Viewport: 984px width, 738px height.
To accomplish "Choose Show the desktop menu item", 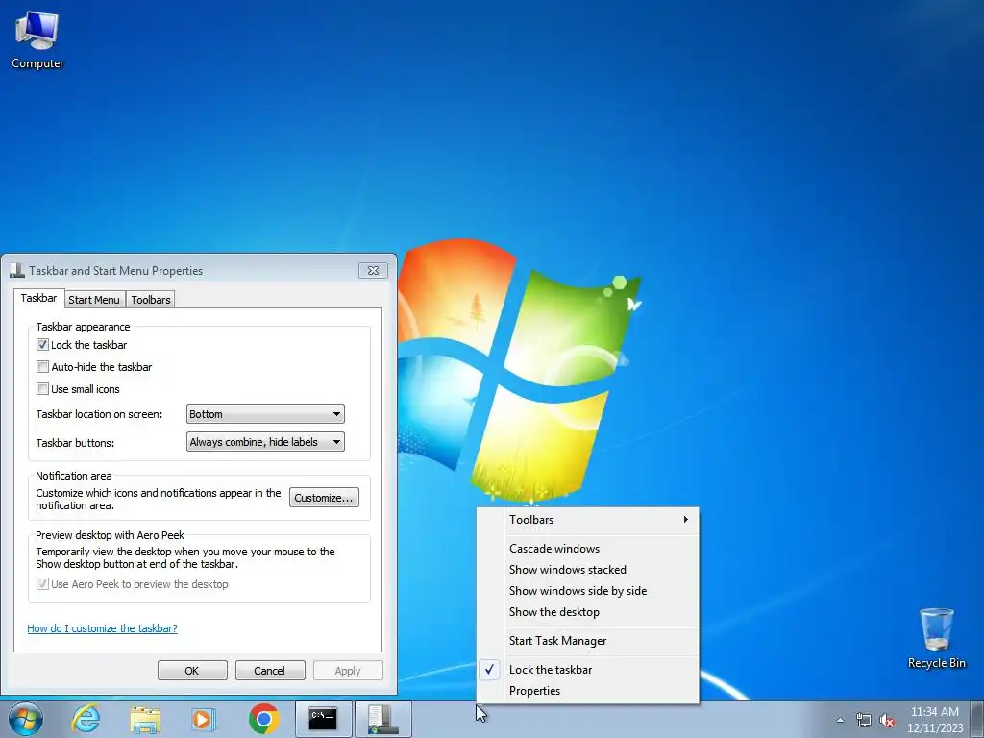I will pos(588,612).
